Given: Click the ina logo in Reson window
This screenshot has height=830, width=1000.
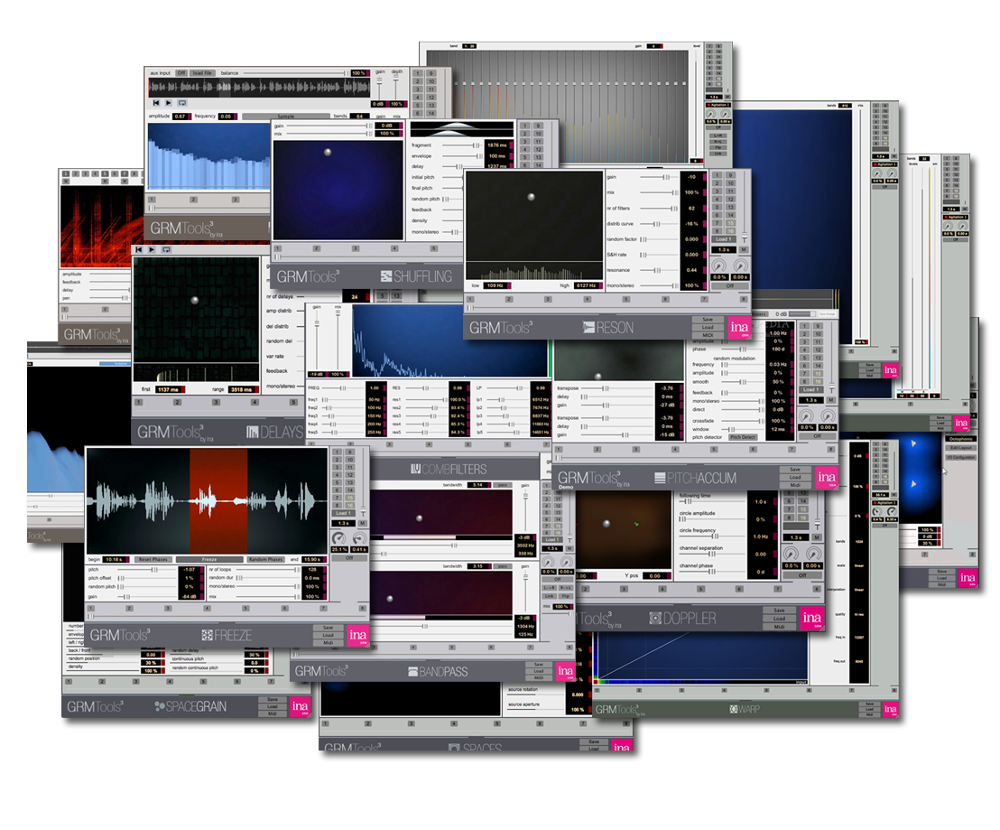Looking at the screenshot, I should tap(739, 327).
